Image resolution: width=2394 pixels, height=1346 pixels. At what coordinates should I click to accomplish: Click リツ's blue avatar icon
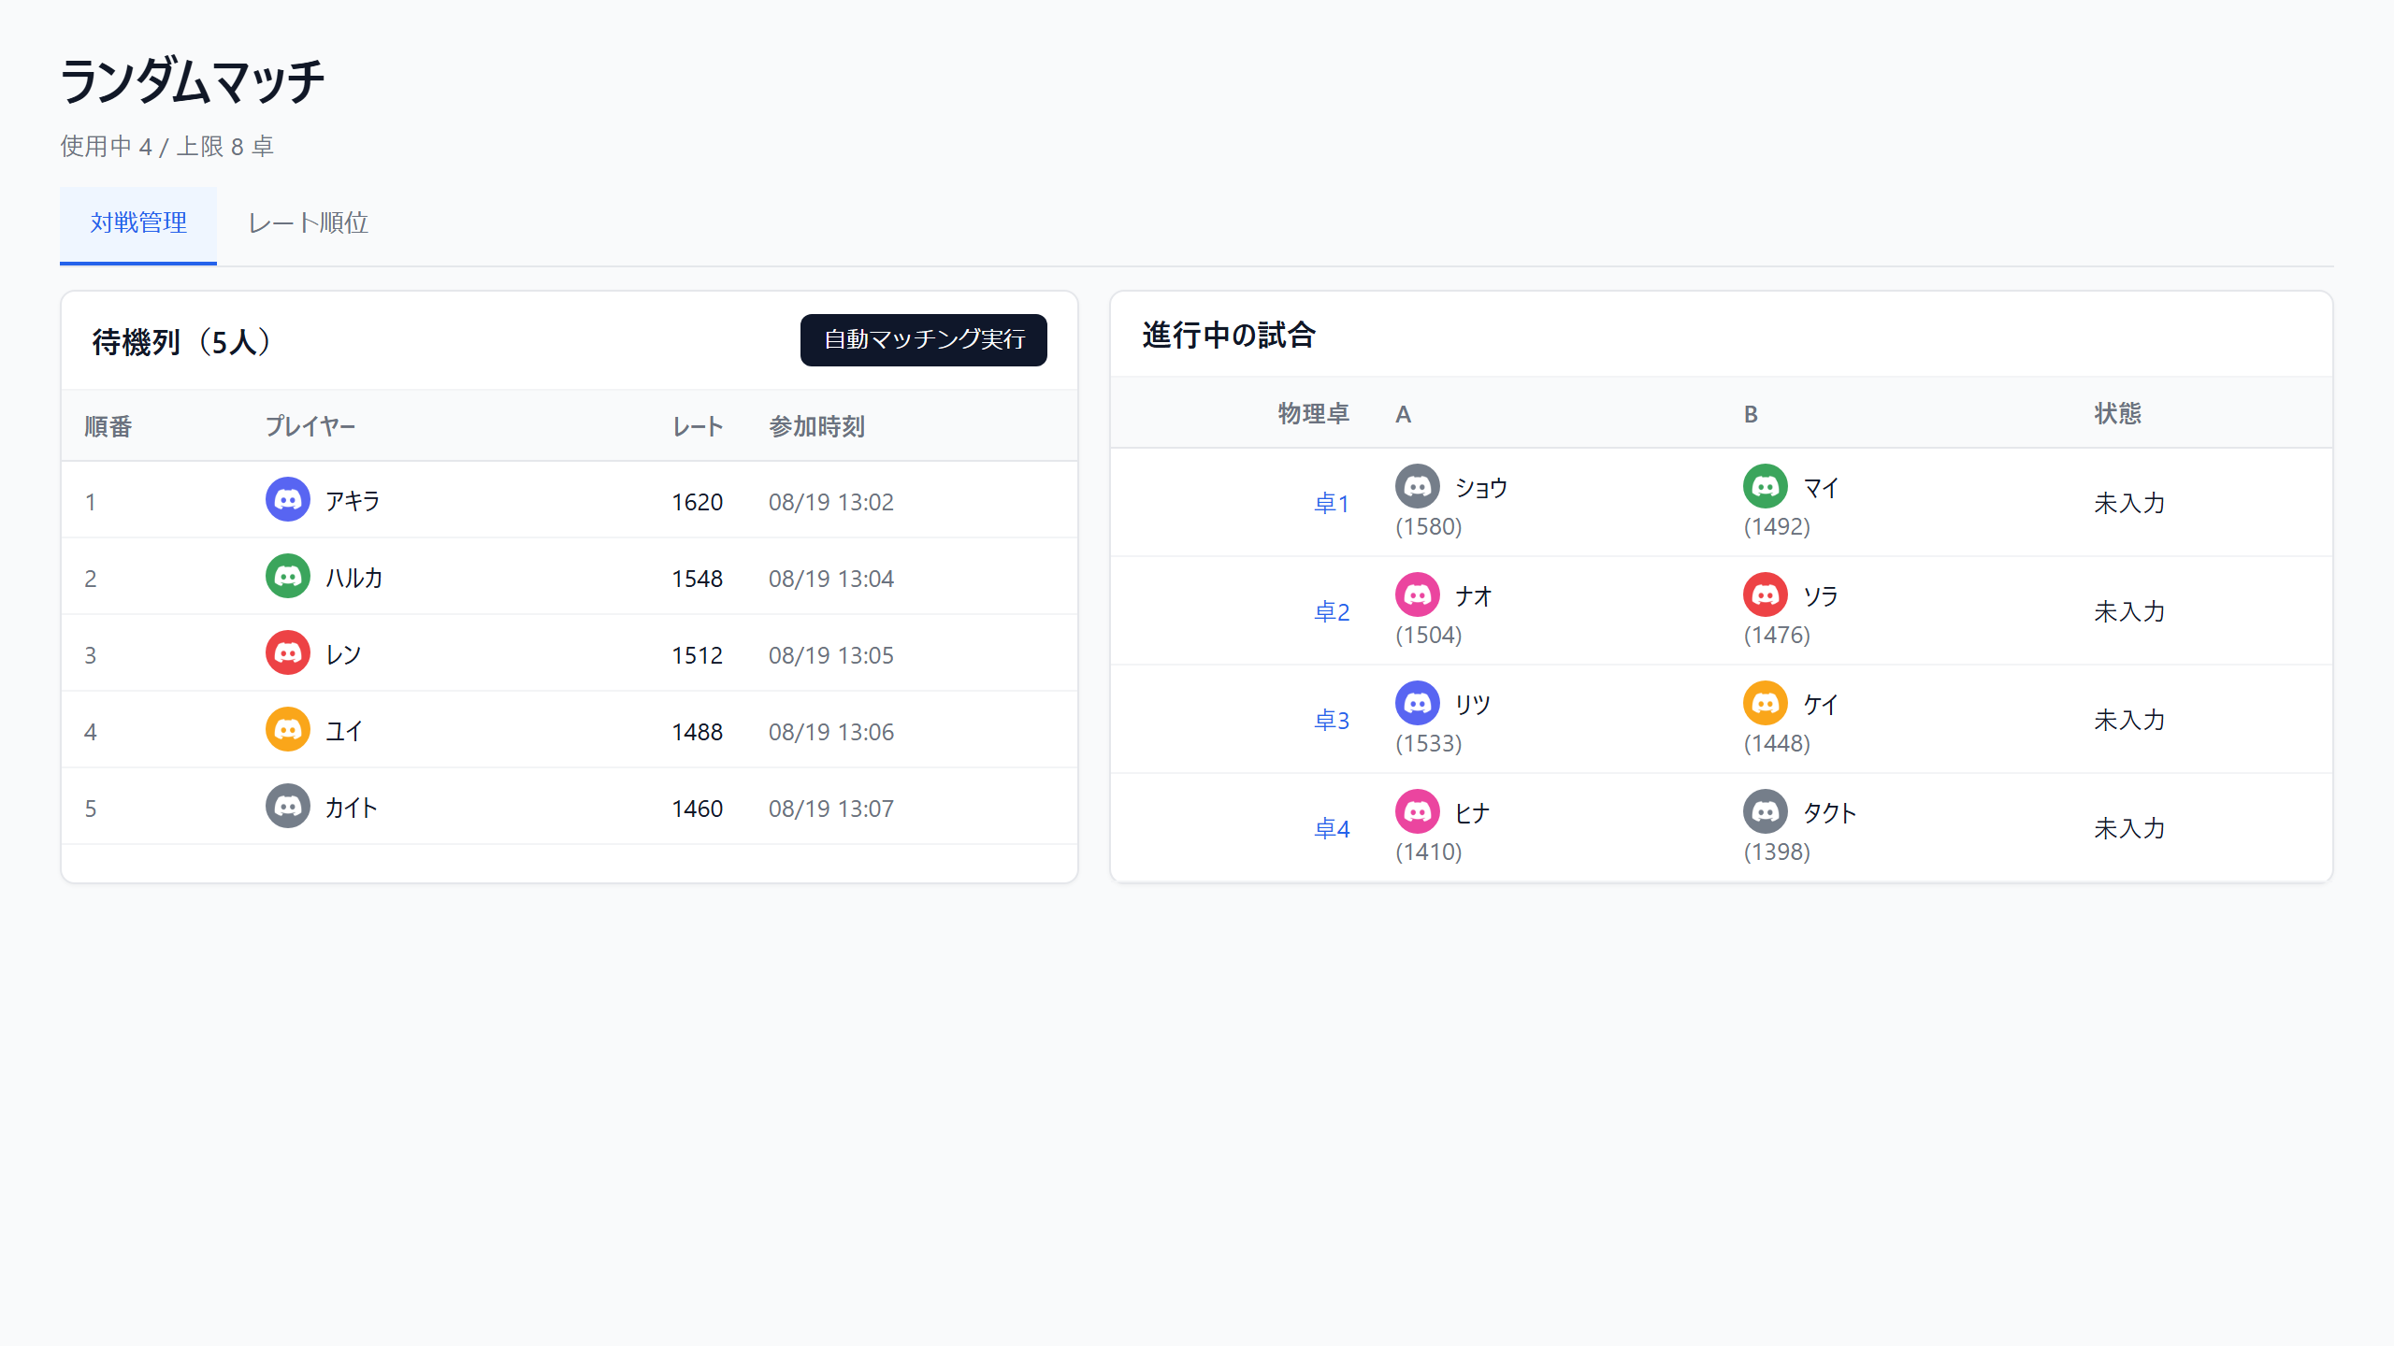(1418, 704)
